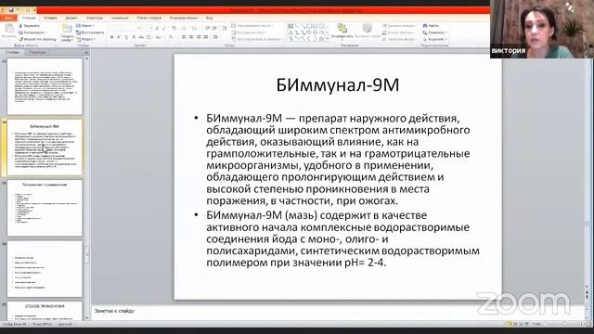594x334 pixels.
Task: Click the columns icon
Action: pyautogui.click(x=215, y=37)
